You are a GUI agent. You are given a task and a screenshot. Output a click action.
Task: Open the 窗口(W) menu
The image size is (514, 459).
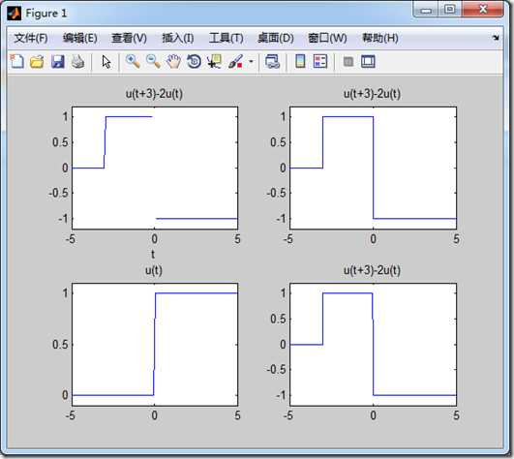pos(327,38)
